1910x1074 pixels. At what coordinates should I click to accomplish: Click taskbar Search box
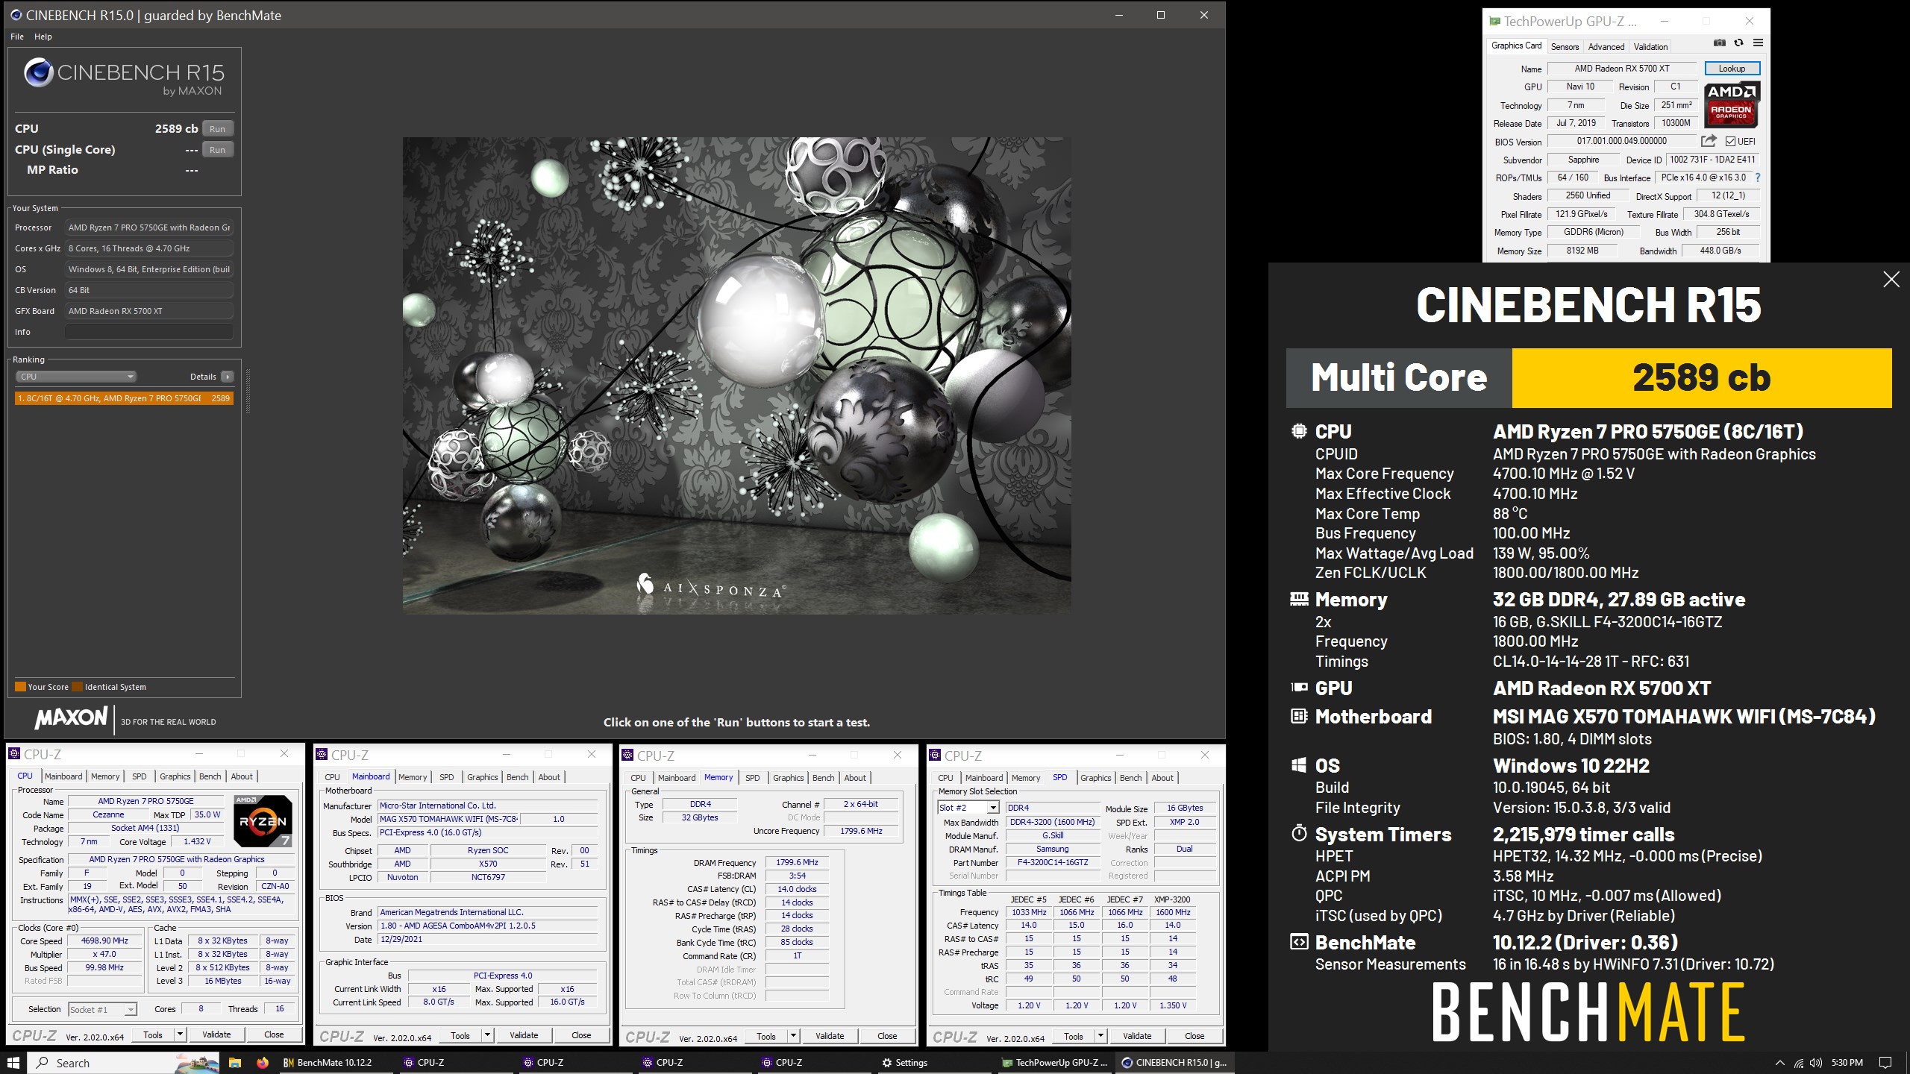[x=124, y=1063]
